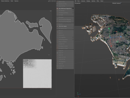
Task: Click Default Camera label in viewport
Action: (x=117, y=3)
